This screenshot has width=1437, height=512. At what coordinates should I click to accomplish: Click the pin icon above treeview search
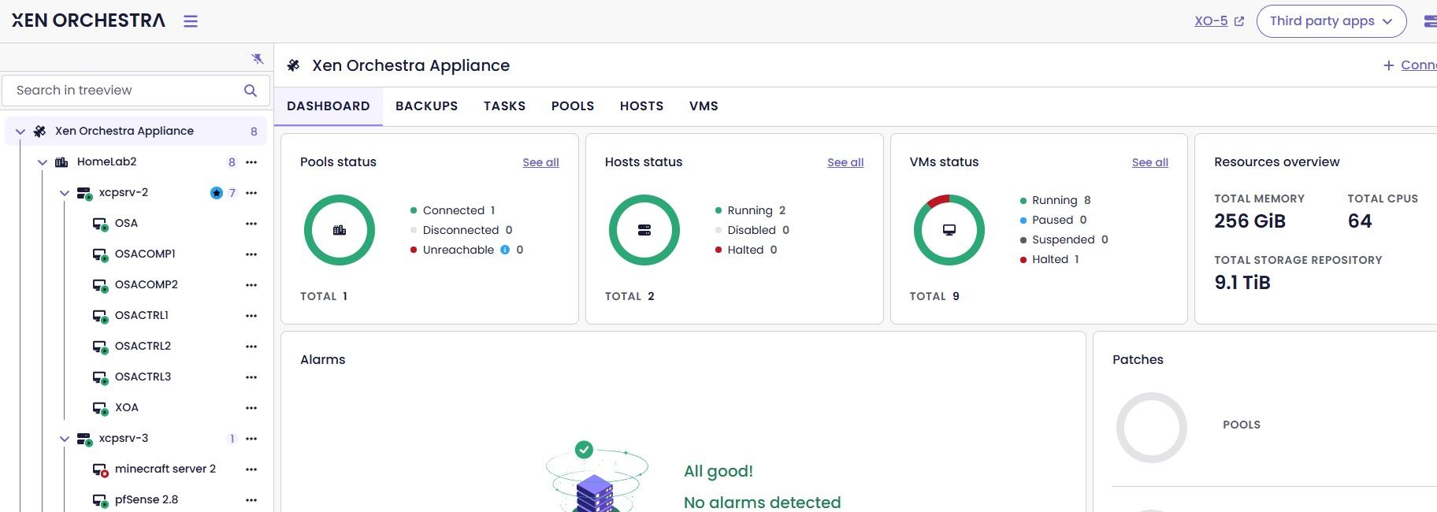click(257, 59)
